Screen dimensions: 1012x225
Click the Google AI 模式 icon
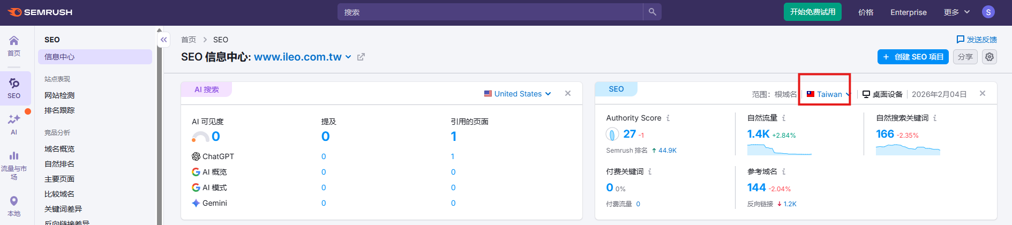click(x=196, y=187)
